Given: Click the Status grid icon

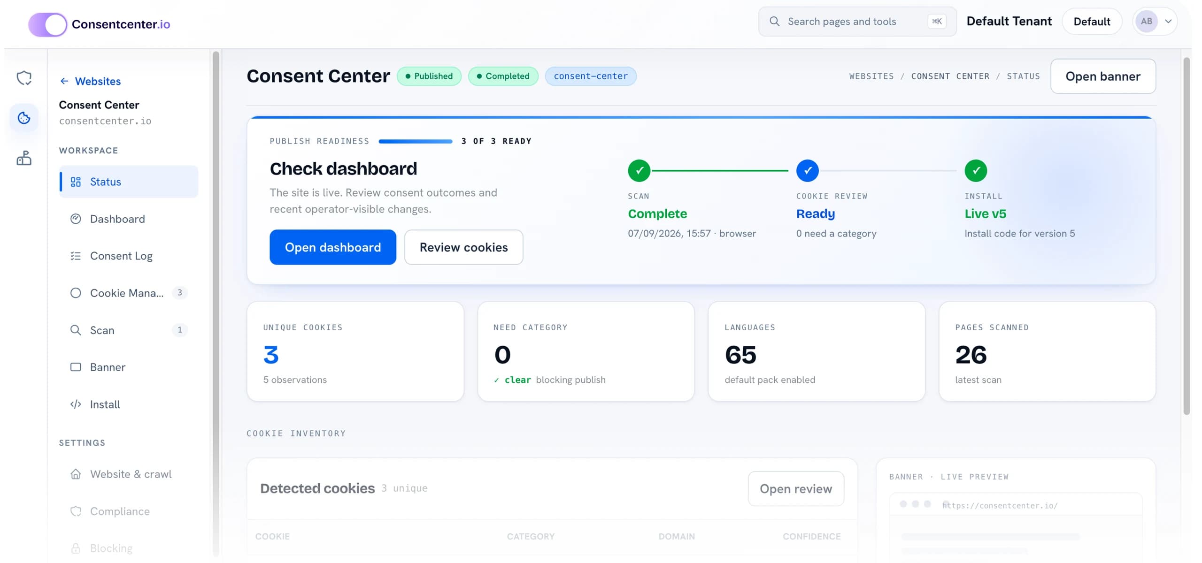Looking at the screenshot, I should (76, 182).
